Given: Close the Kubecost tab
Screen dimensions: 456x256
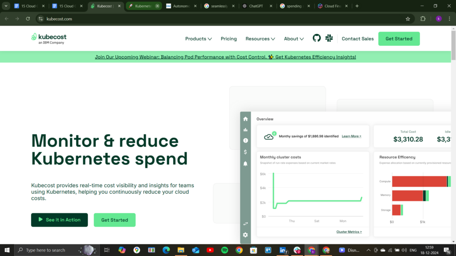Looking at the screenshot, I should pos(119,6).
